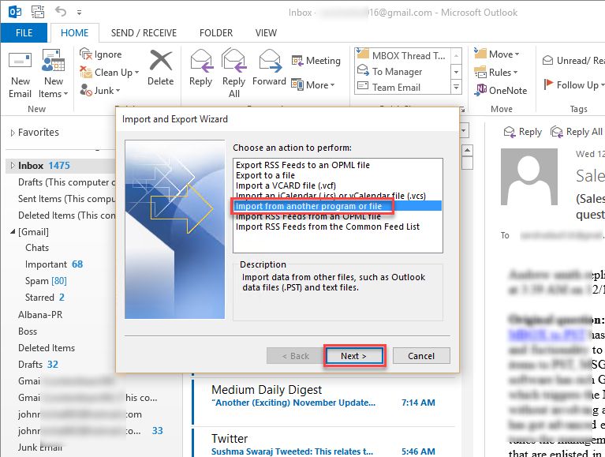Click the Send/Receive All Folders quick icon

pyautogui.click(x=38, y=12)
